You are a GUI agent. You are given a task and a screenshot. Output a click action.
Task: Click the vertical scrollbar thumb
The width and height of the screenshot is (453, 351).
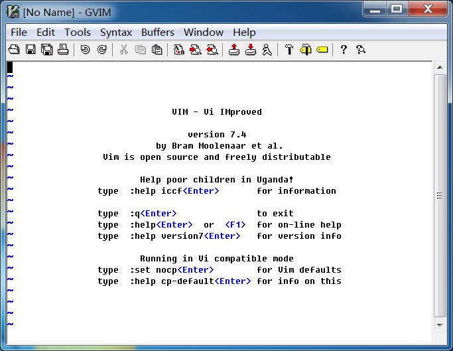click(x=440, y=195)
